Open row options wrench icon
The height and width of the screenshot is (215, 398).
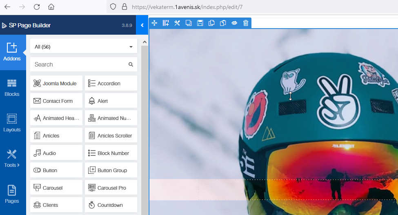pos(177,23)
